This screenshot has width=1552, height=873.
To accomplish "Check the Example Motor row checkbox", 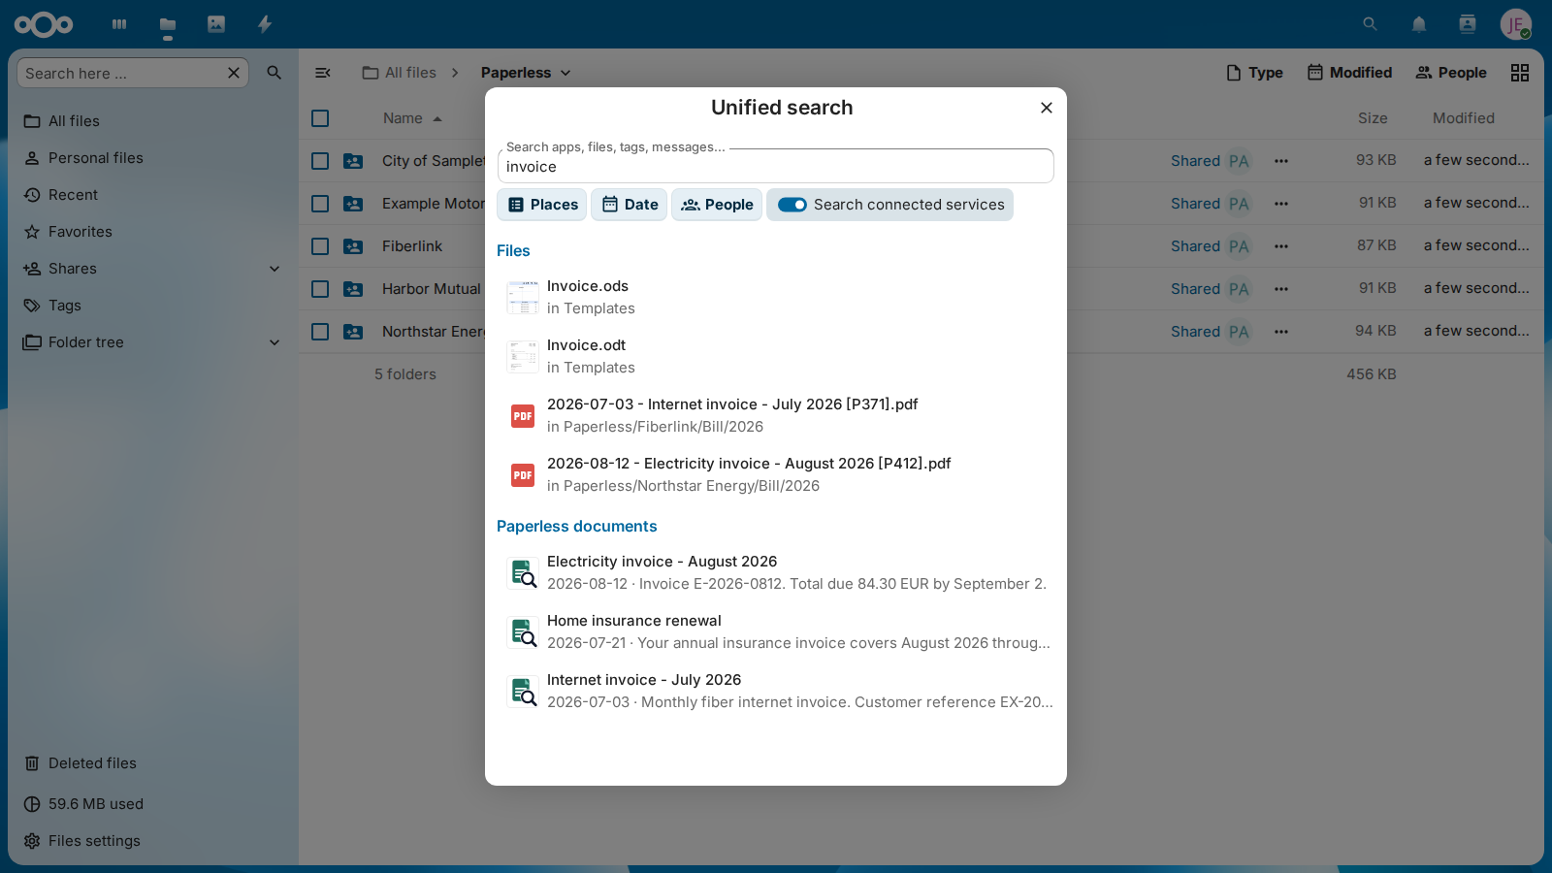I will click(x=320, y=204).
